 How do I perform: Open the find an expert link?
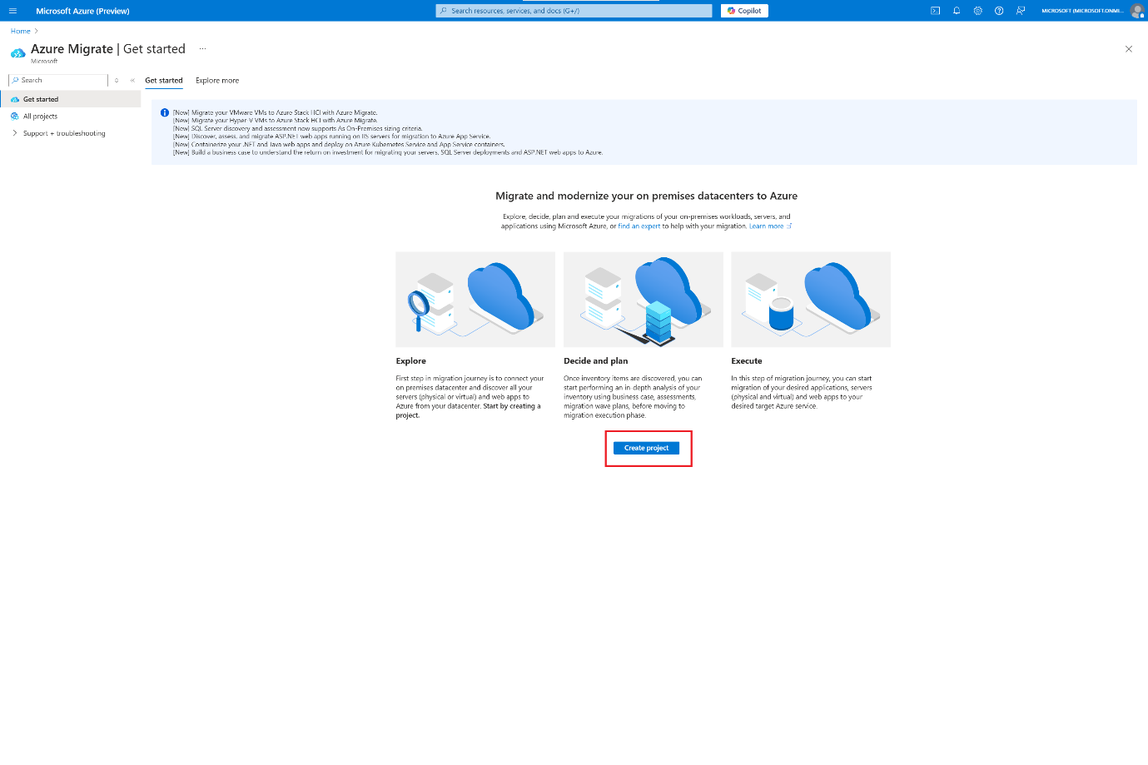[639, 225]
